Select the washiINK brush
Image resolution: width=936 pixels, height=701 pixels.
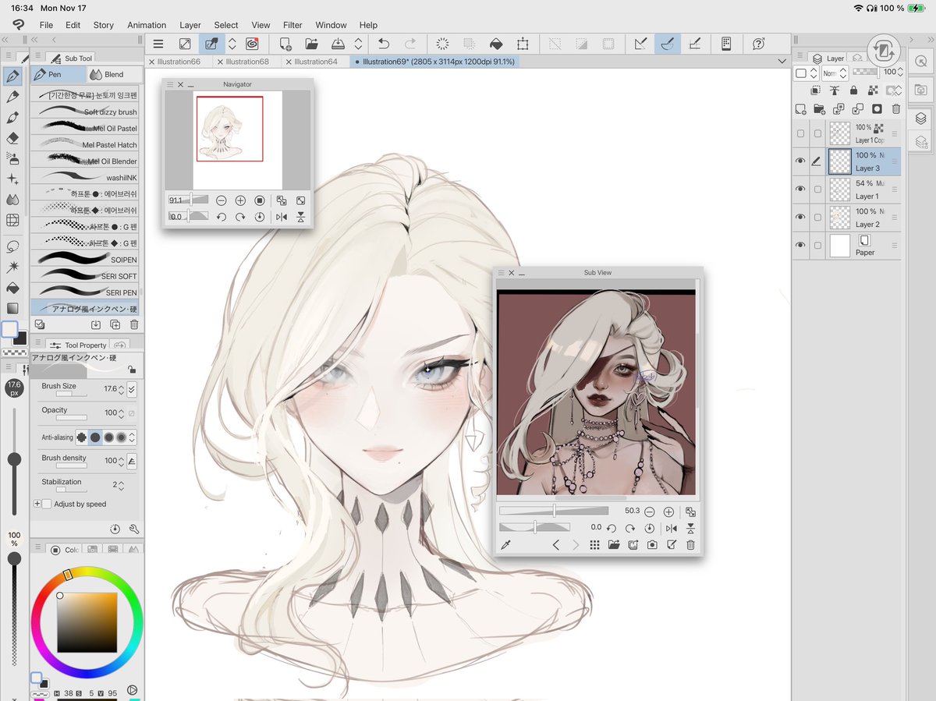86,177
